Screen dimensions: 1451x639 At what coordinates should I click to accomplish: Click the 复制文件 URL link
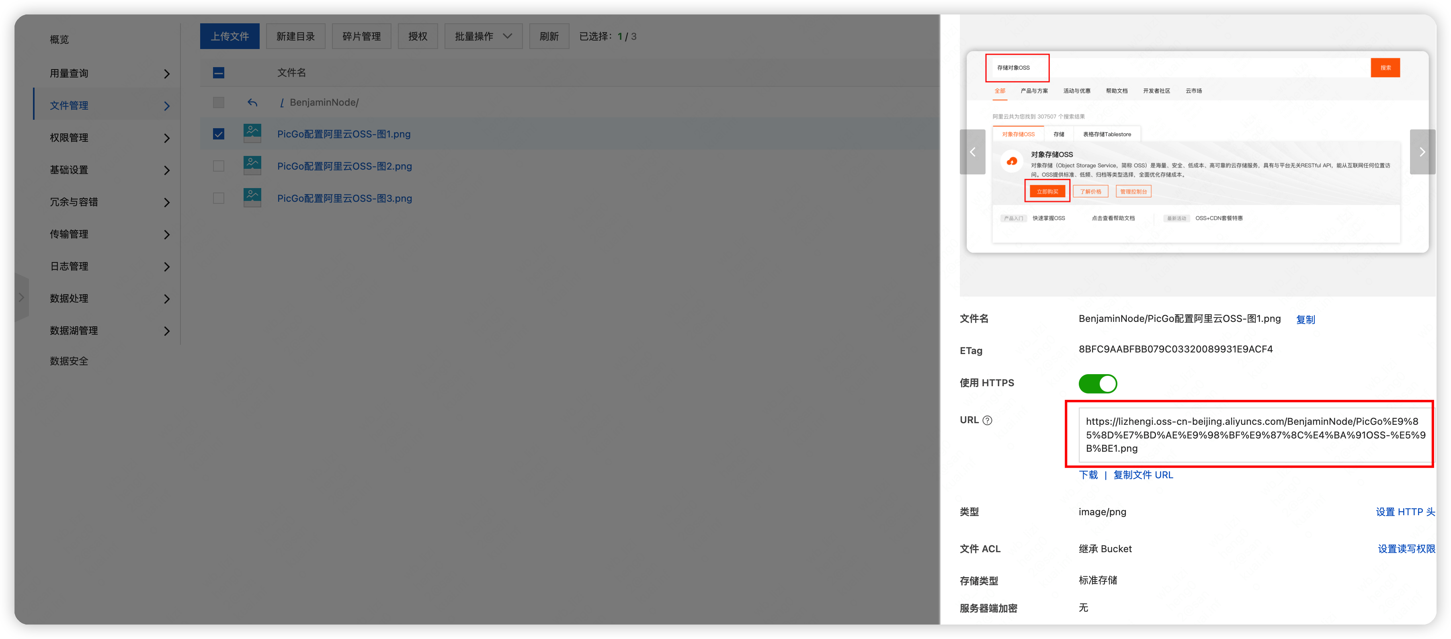(x=1143, y=475)
